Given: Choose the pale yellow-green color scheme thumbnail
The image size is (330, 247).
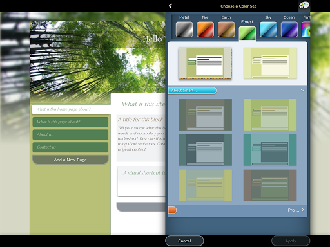Looking at the screenshot, I should [x=270, y=63].
